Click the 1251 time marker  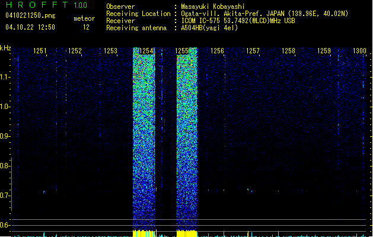tap(40, 51)
